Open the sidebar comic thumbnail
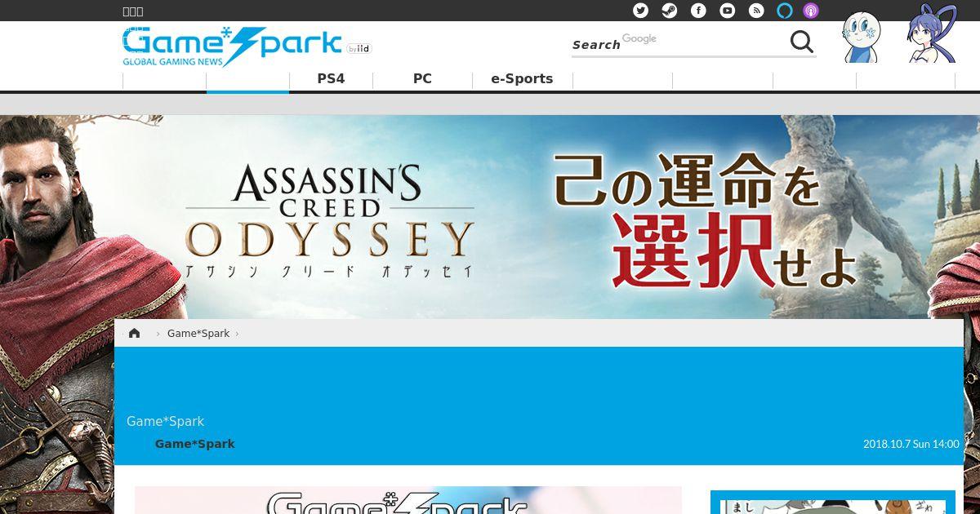The width and height of the screenshot is (980, 514). click(833, 503)
